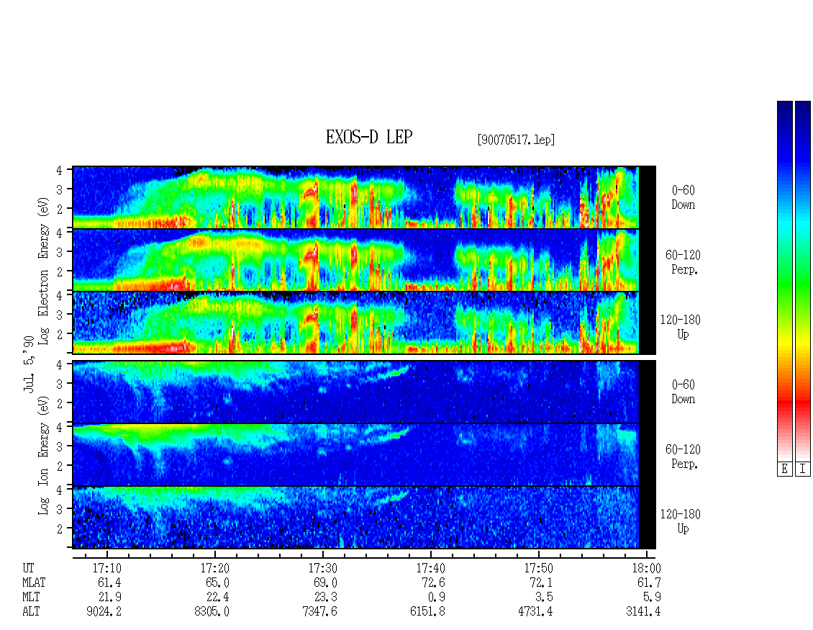Click the electron panel's 60-120 Perp. label
The height and width of the screenshot is (630, 813).
[x=683, y=263]
